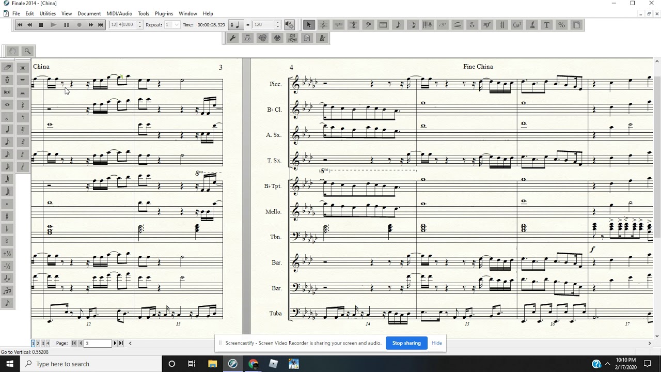Select the Text tool T icon
Image resolution: width=661 pixels, height=372 pixels.
[x=547, y=24]
